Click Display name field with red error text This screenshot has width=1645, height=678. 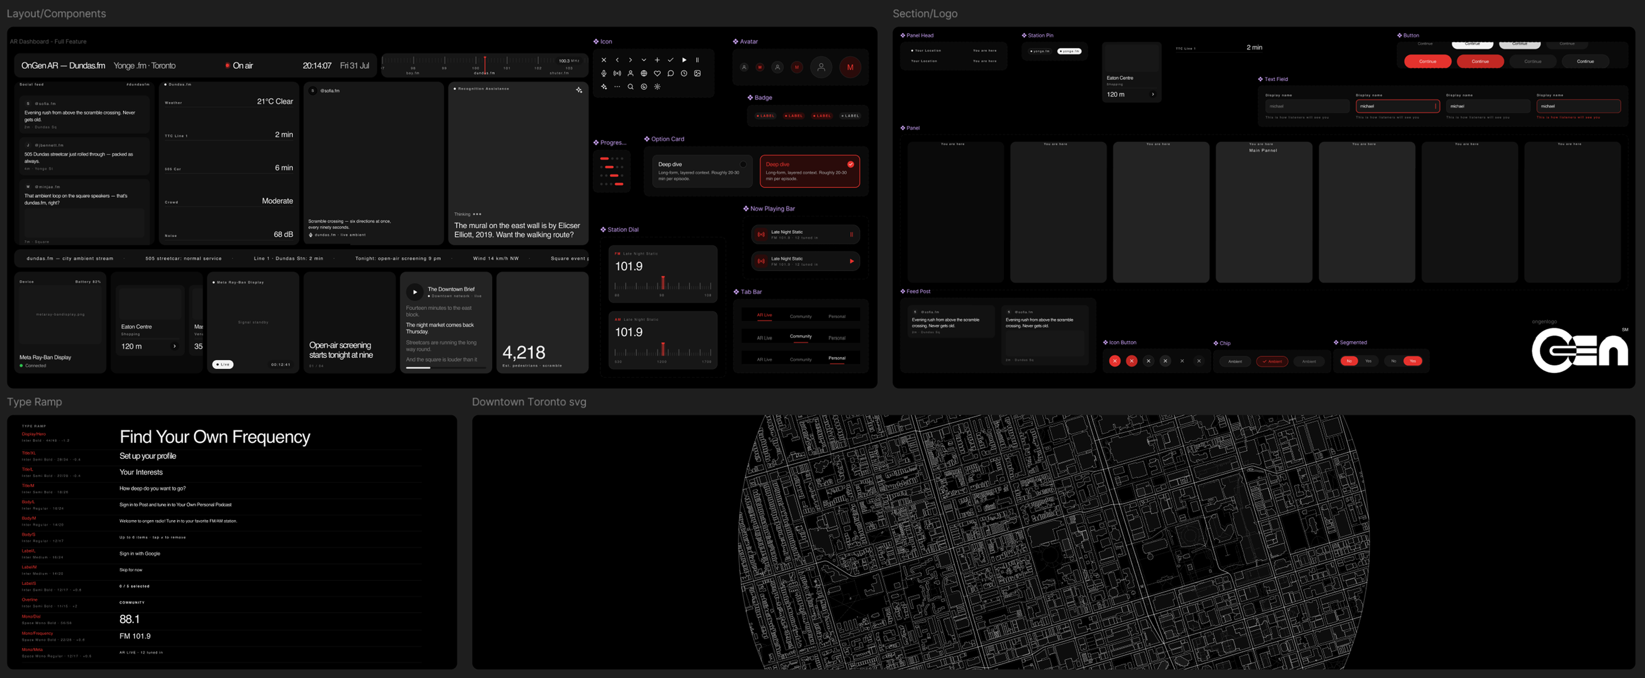pyautogui.click(x=1579, y=106)
